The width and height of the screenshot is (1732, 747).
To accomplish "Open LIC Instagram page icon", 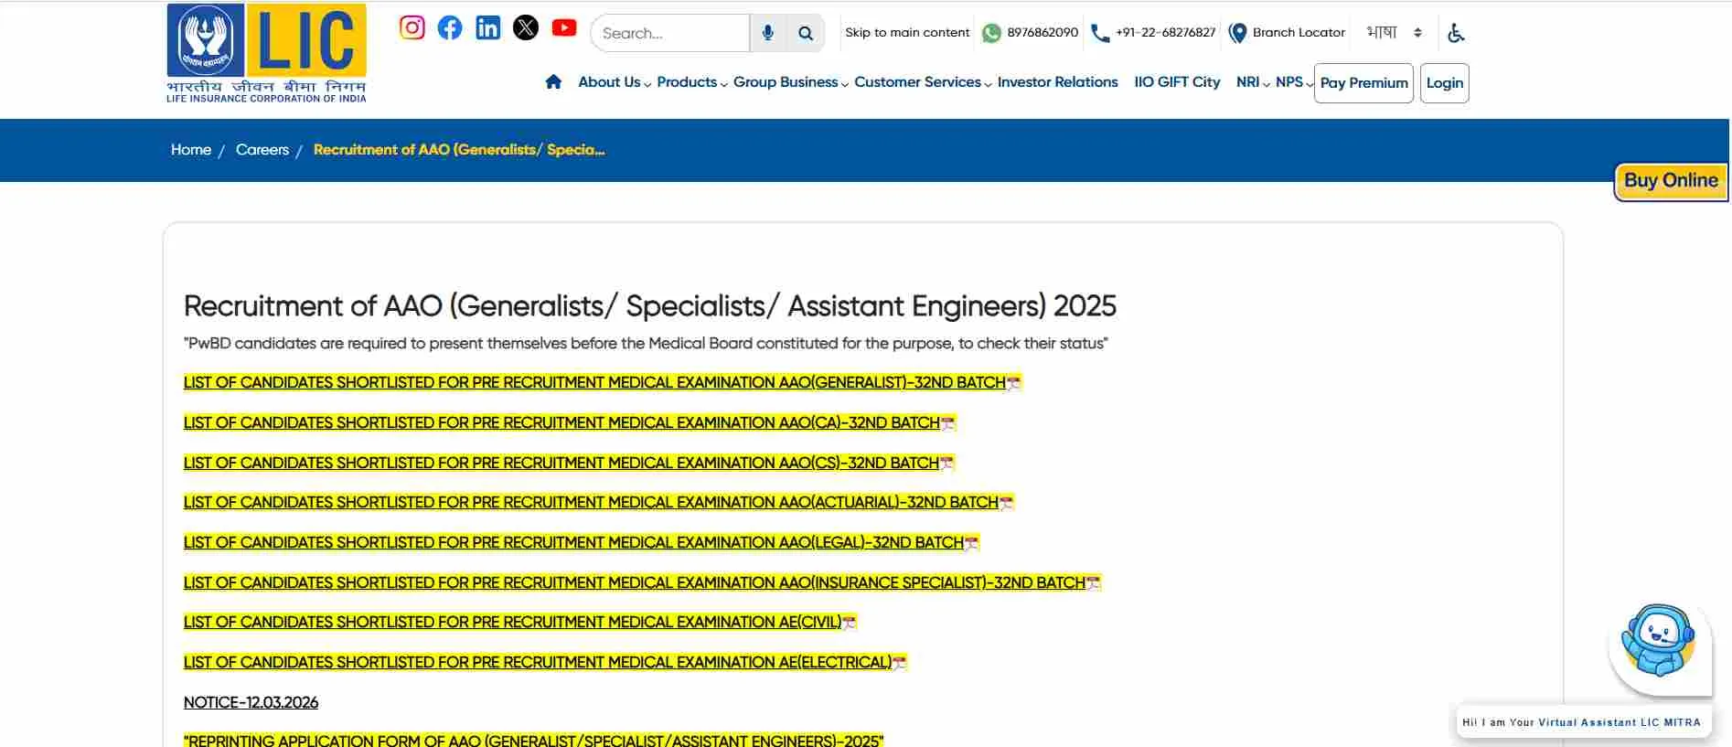I will coord(412,27).
